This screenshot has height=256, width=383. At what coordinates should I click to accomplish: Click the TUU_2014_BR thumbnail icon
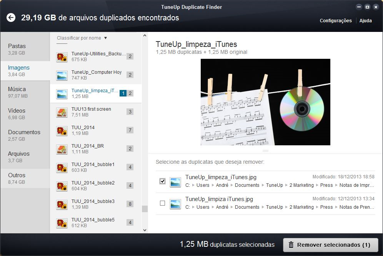(x=62, y=149)
